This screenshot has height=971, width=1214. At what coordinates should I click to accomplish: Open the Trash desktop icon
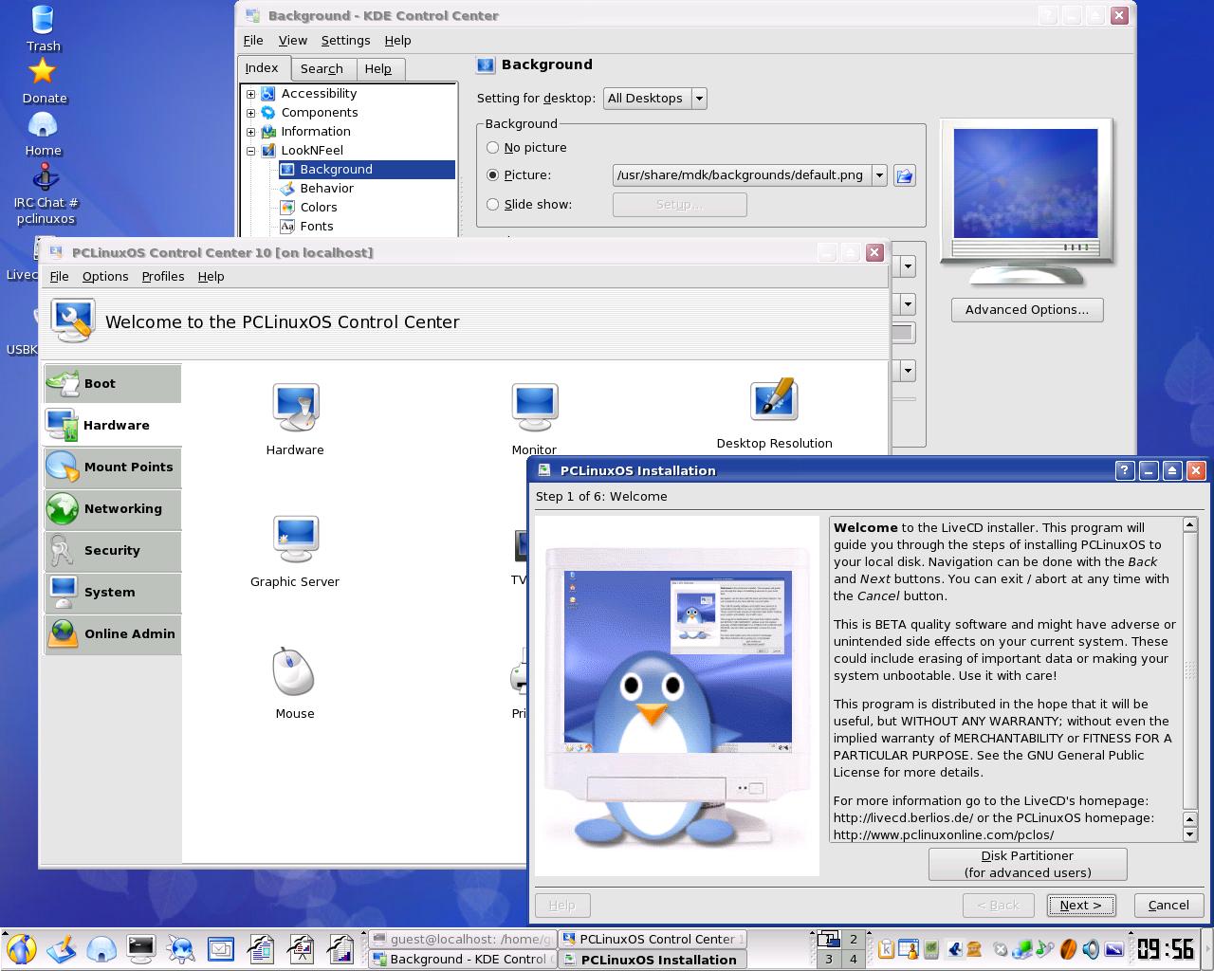tap(44, 28)
